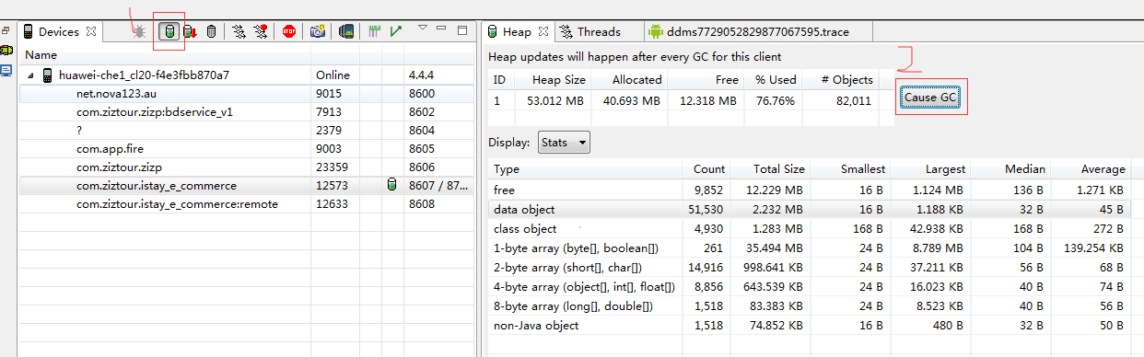
Task: Take a device screenshot with camera icon
Action: coord(318,31)
